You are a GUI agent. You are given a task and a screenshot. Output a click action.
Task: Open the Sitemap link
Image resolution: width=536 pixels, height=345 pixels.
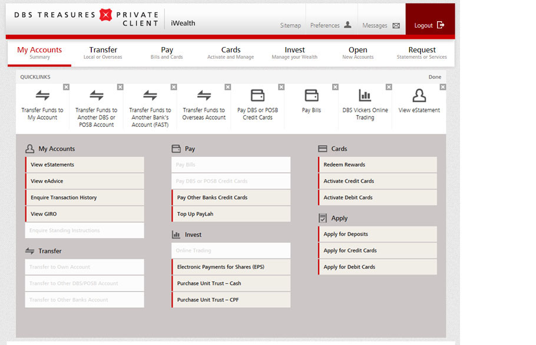click(x=290, y=25)
